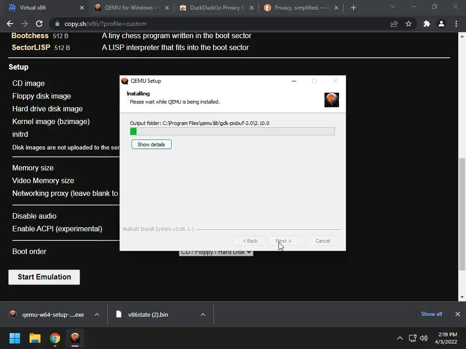This screenshot has height=349, width=466.
Task: Click the installation progress bar
Action: point(233,131)
